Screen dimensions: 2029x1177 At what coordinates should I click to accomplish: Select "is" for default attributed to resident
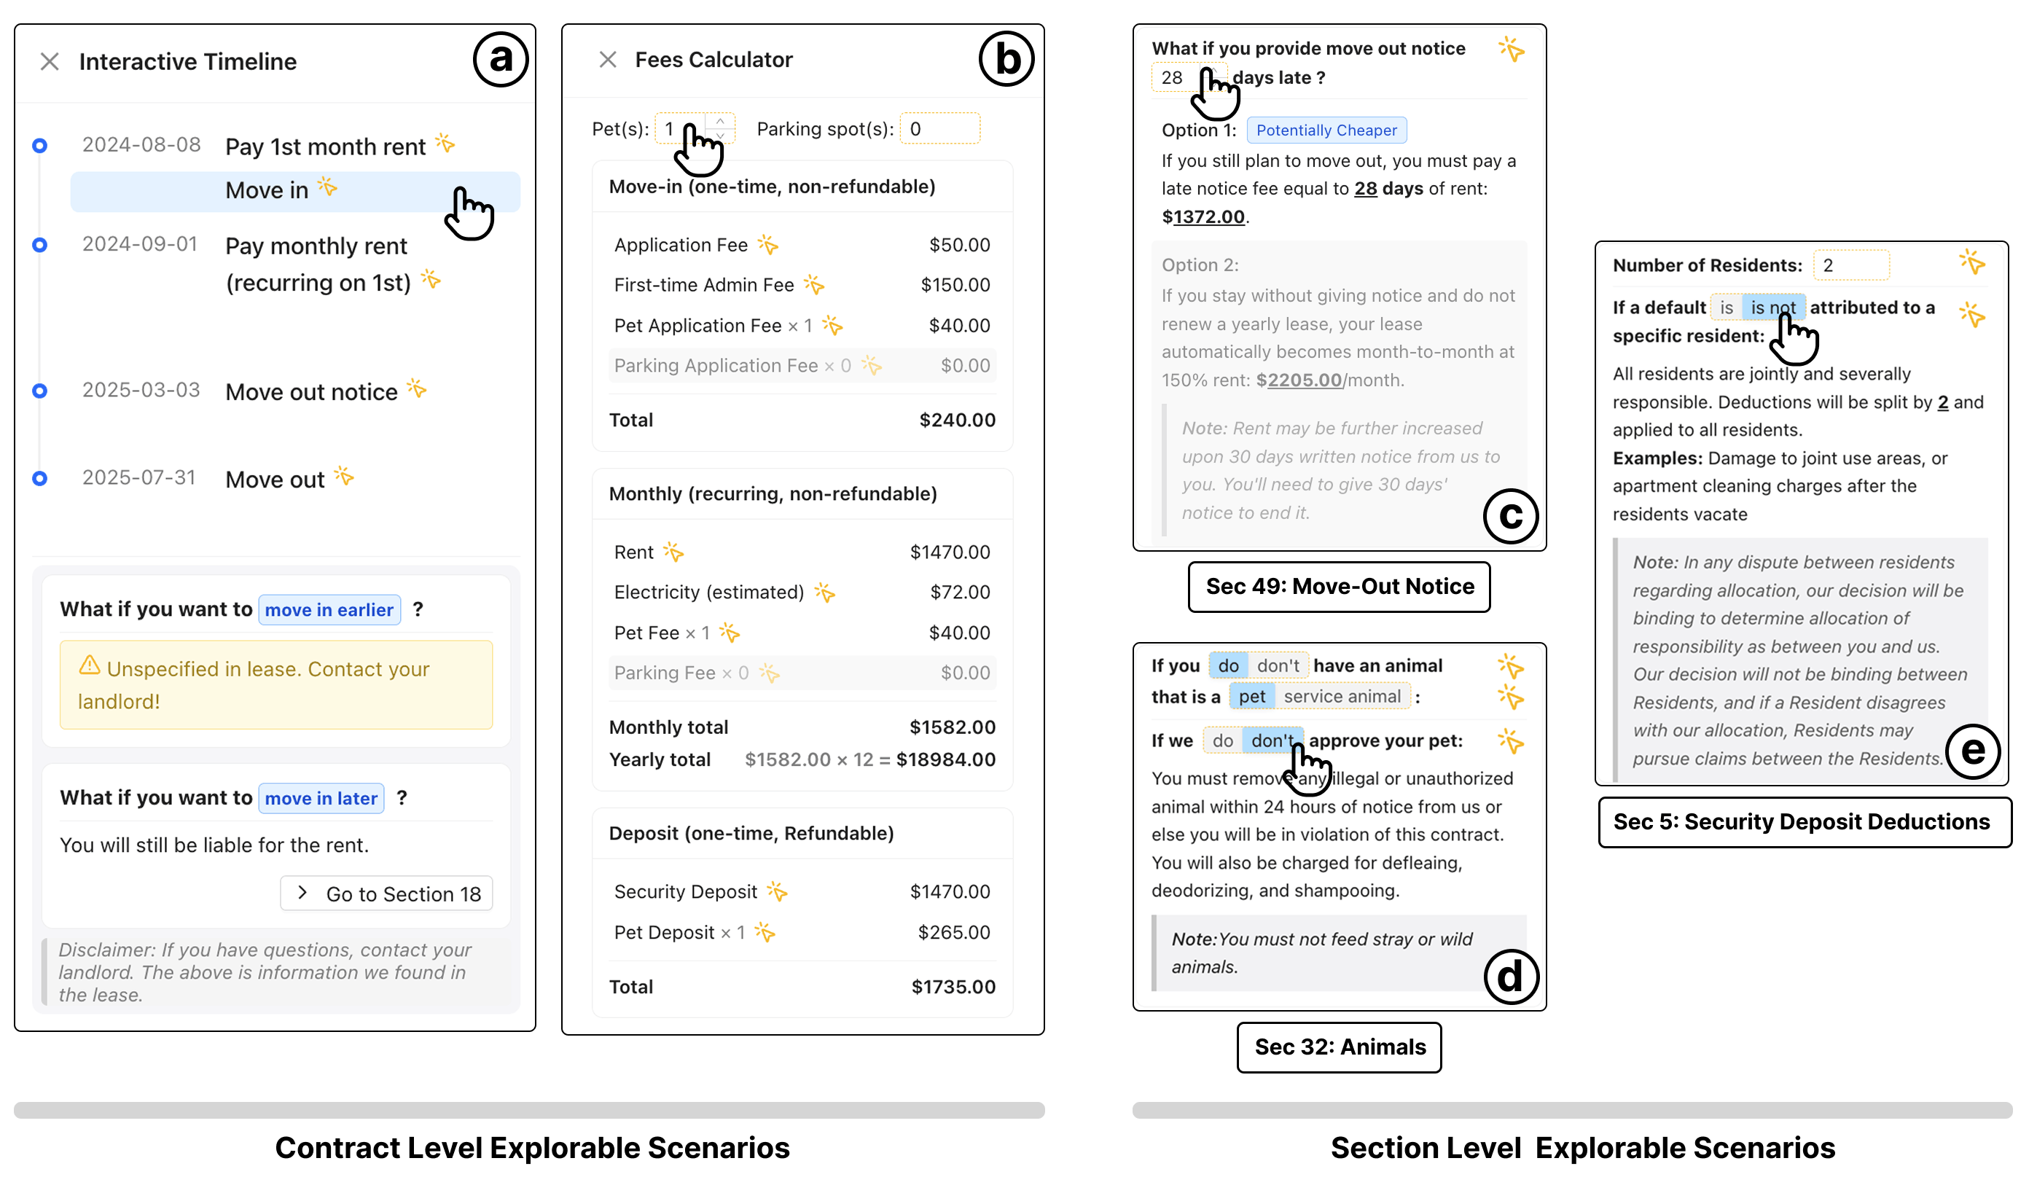[x=1727, y=308]
